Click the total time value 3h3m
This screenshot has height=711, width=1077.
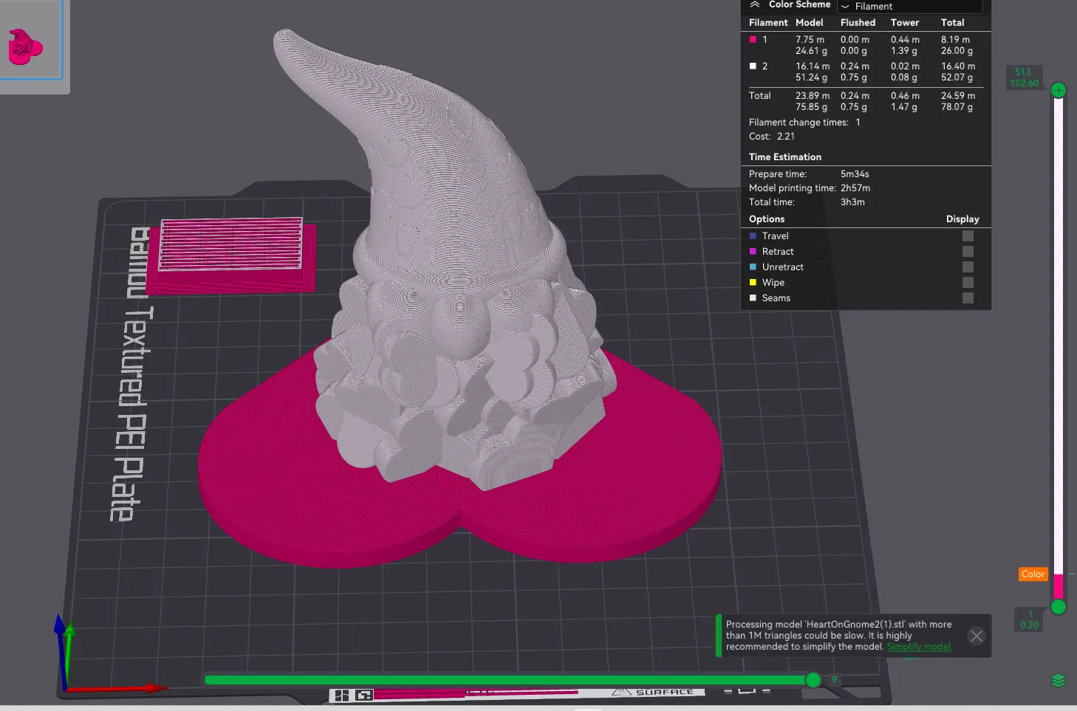(x=852, y=202)
